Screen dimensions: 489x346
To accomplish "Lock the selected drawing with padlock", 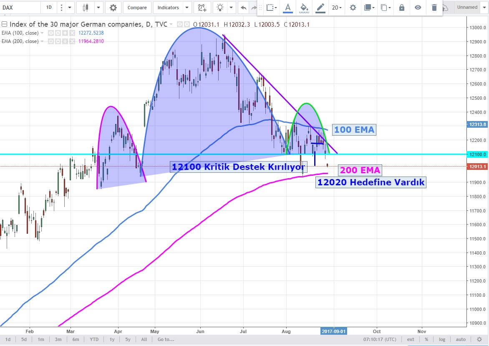I will coord(402,8).
